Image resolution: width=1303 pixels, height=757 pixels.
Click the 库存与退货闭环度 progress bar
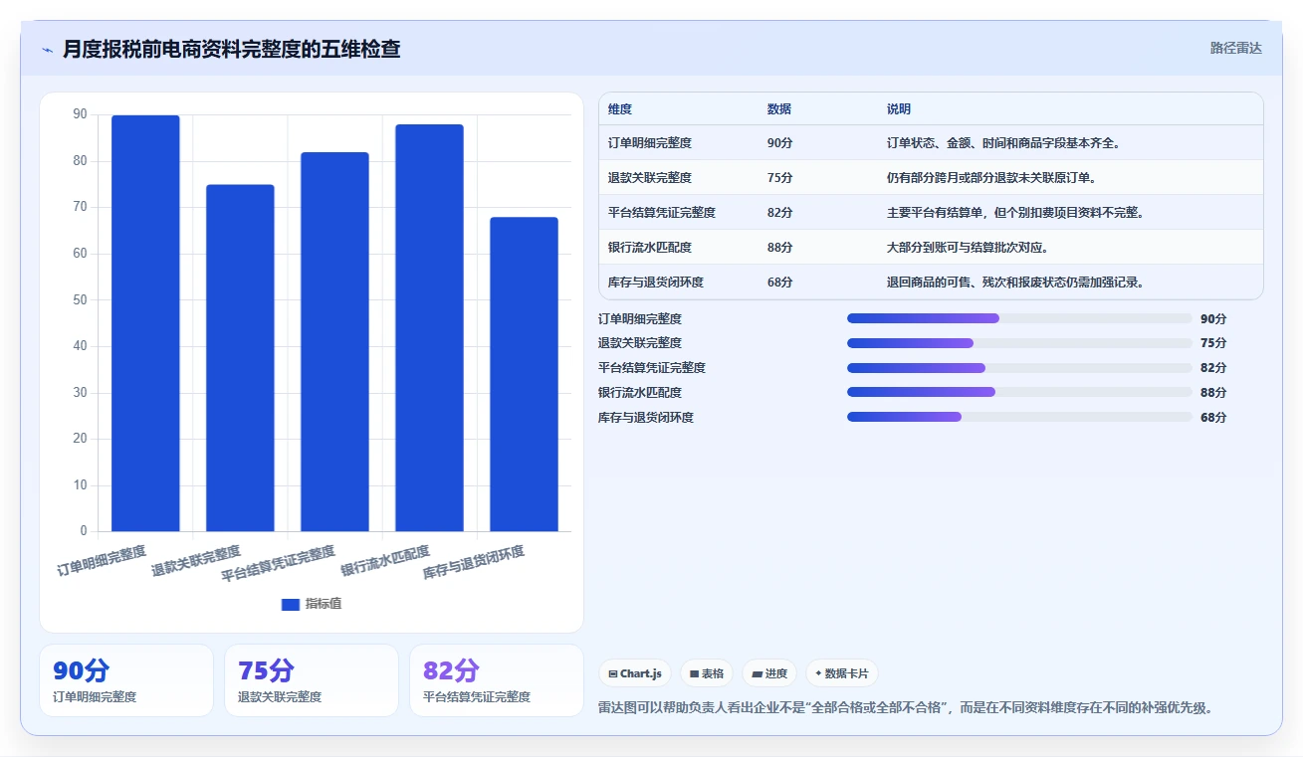pos(1019,417)
